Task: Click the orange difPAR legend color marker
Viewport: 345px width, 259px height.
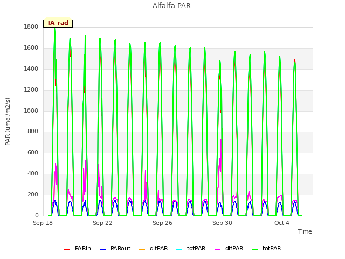Action: [x=142, y=249]
